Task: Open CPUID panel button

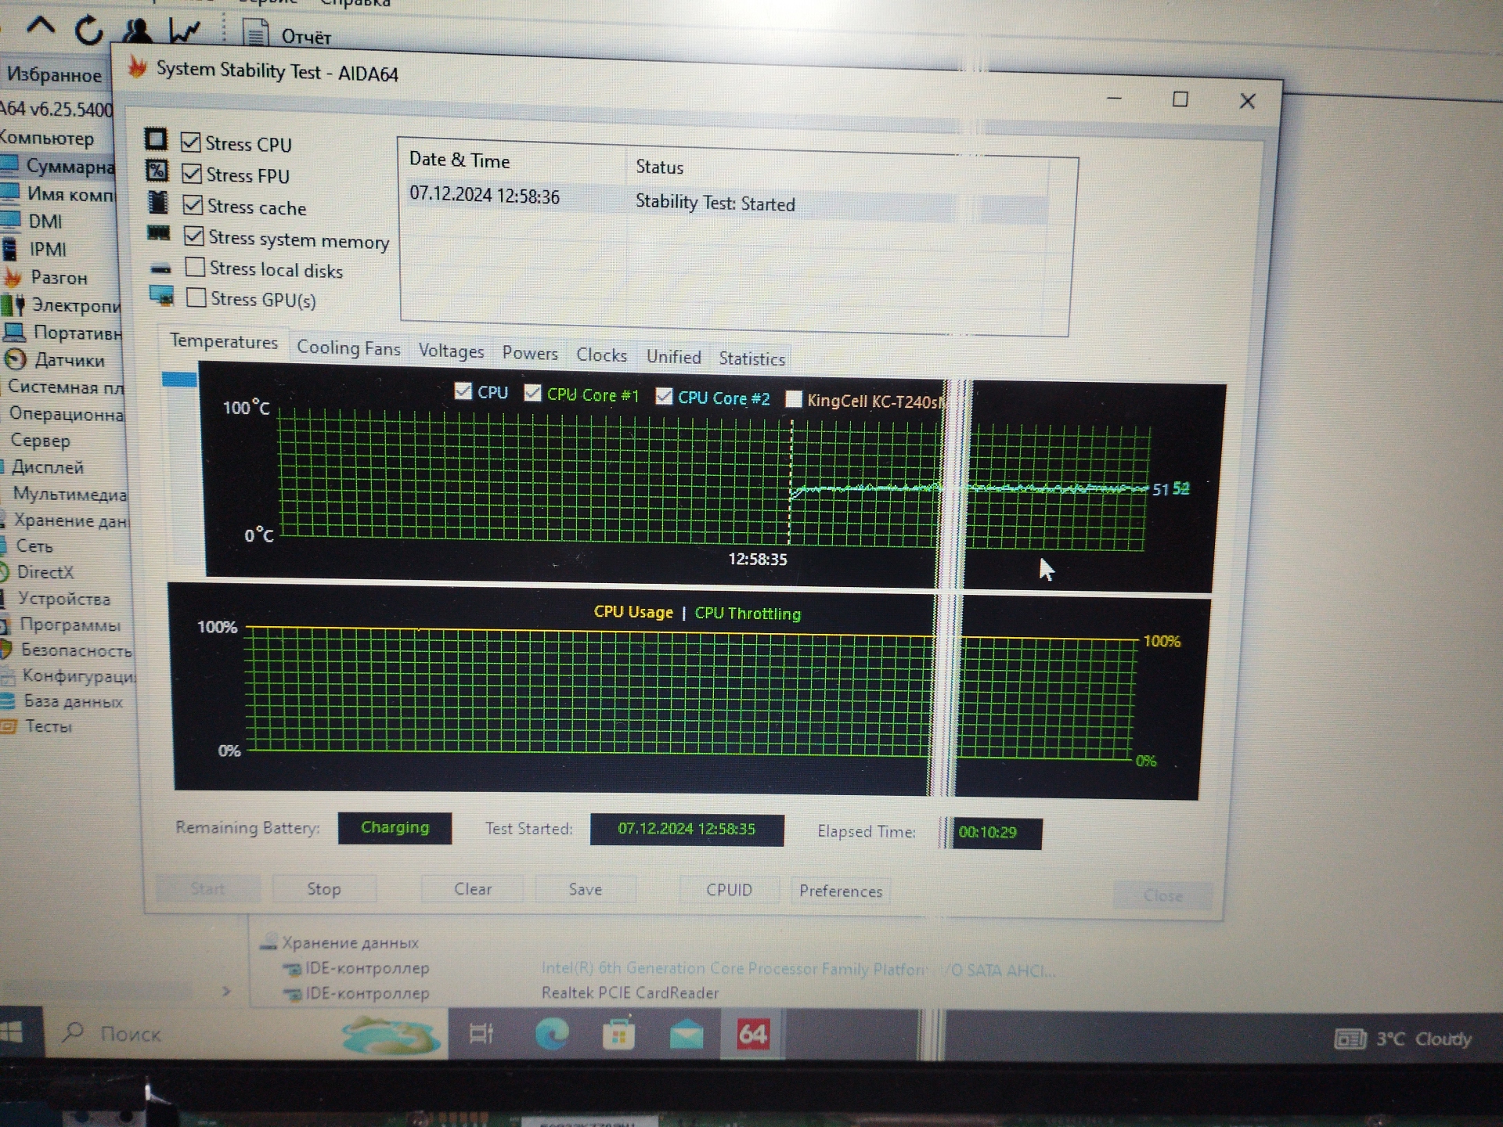Action: 729,891
